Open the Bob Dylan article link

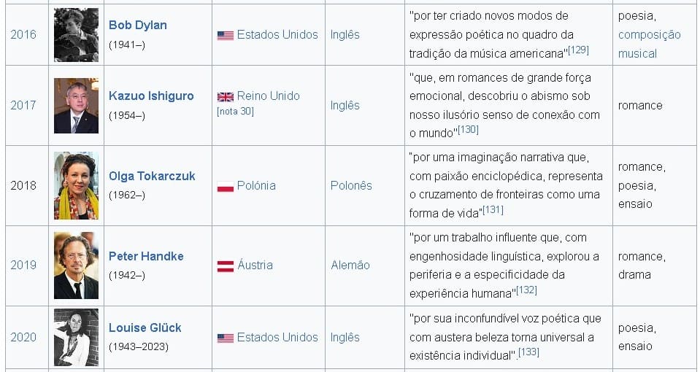(x=137, y=25)
